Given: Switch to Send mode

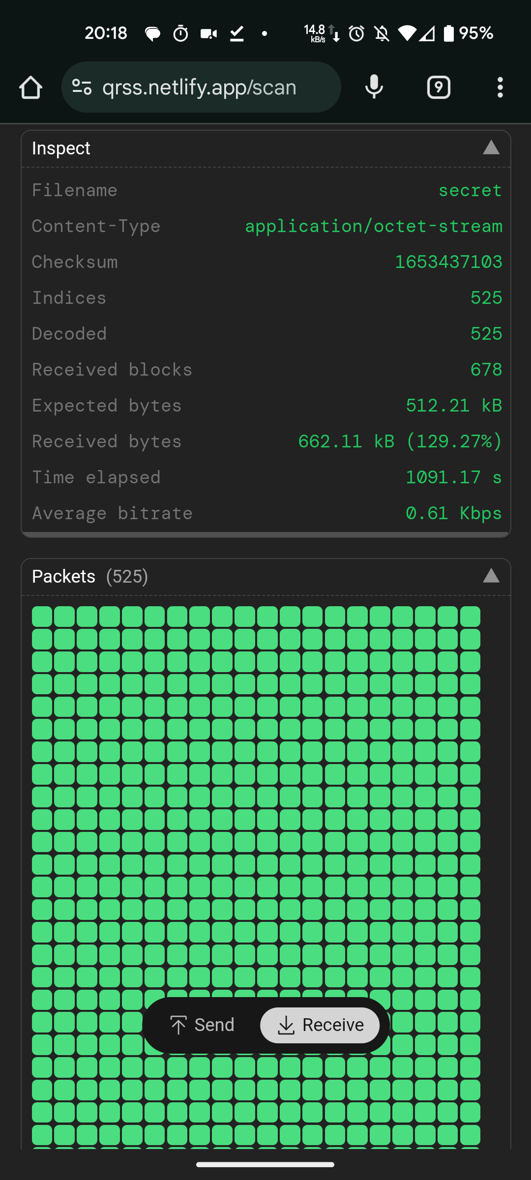Looking at the screenshot, I should tap(202, 1025).
